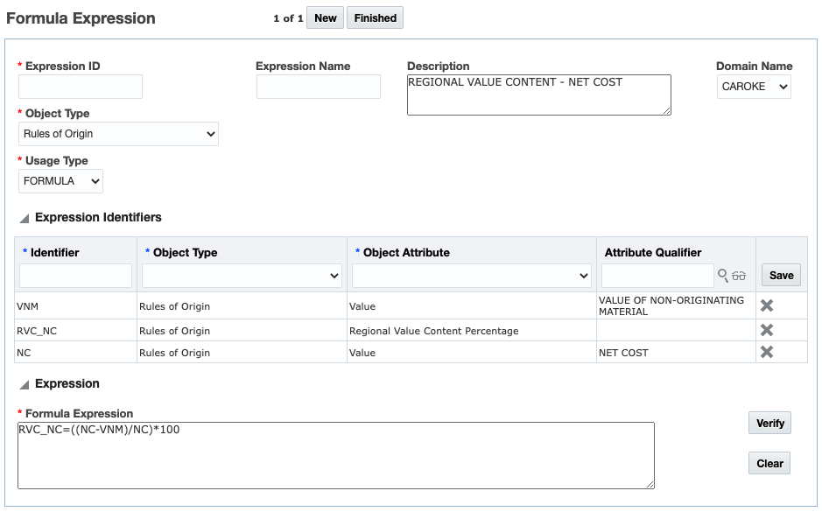Click the Attribute Qualifier search magnifier icon
822x512 pixels.
point(723,276)
